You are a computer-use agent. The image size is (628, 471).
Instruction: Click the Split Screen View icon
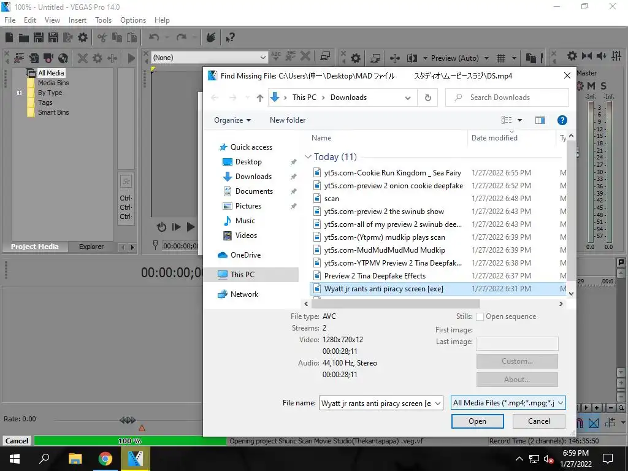pyautogui.click(x=412, y=58)
